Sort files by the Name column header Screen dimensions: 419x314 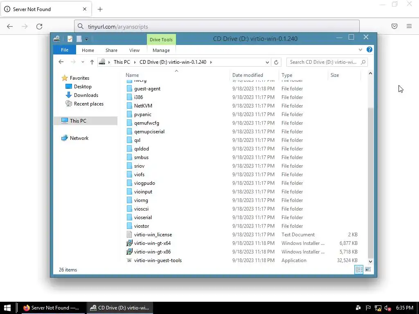(x=176, y=75)
